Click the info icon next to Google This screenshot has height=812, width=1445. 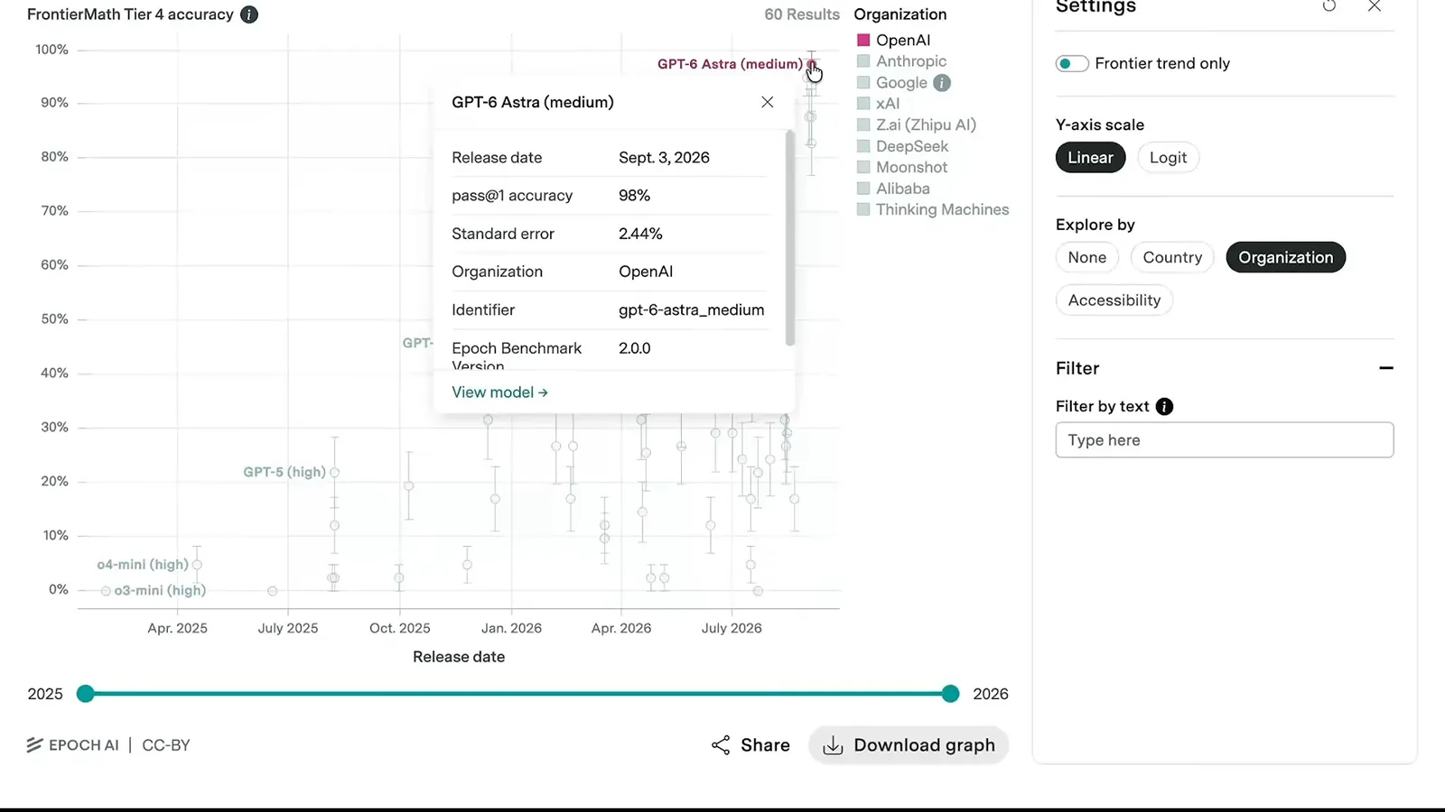pyautogui.click(x=942, y=83)
